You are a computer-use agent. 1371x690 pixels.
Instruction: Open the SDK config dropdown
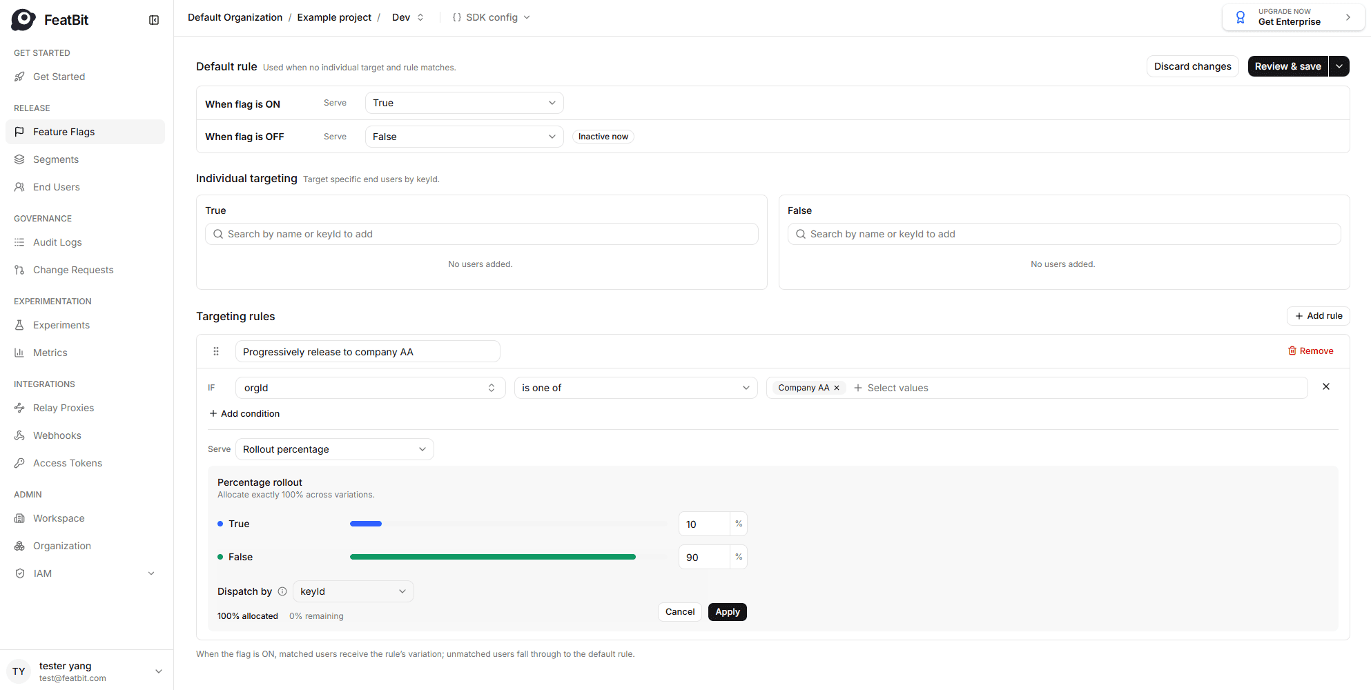coord(492,17)
